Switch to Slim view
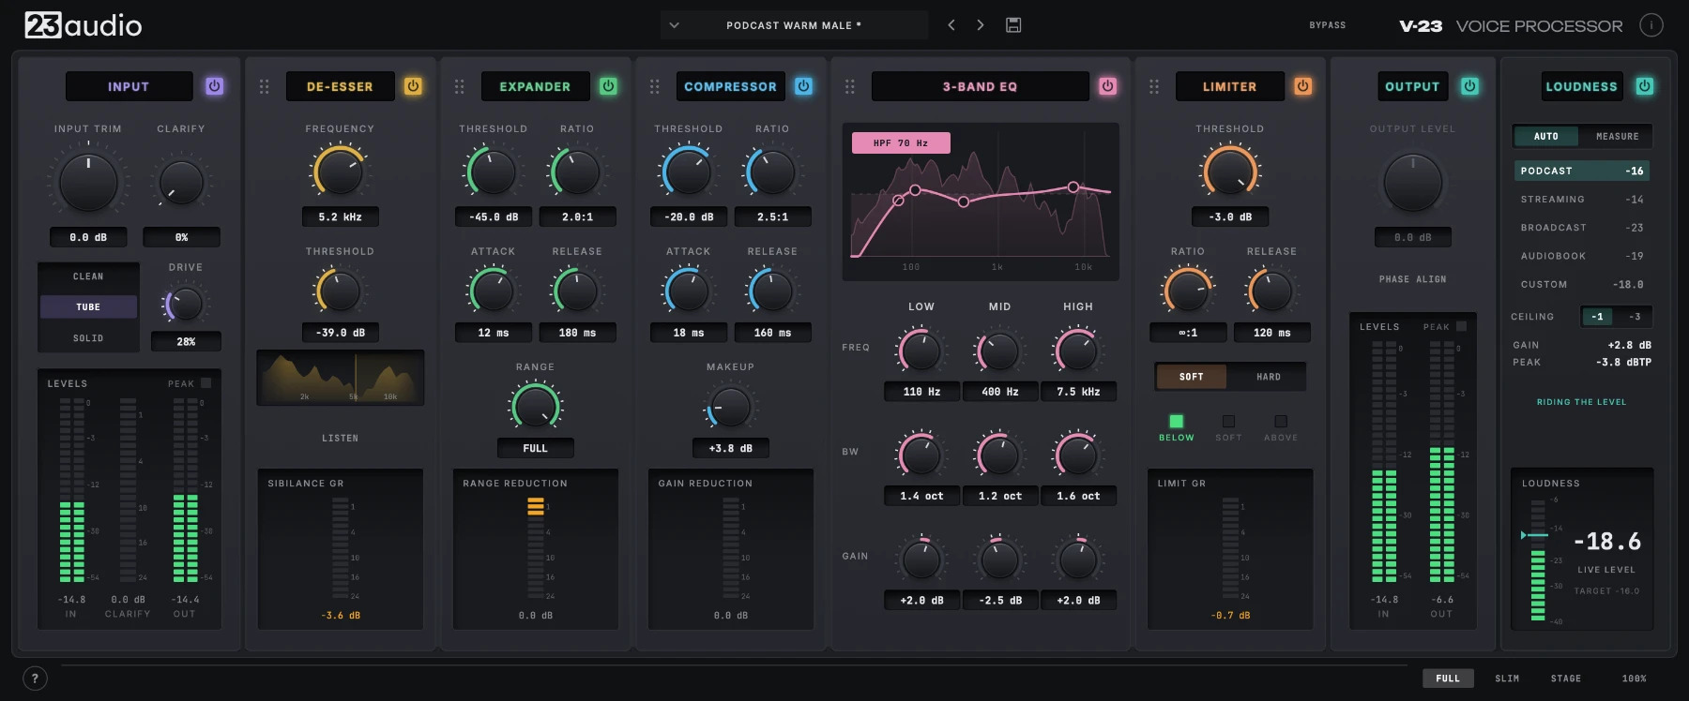 (x=1507, y=679)
